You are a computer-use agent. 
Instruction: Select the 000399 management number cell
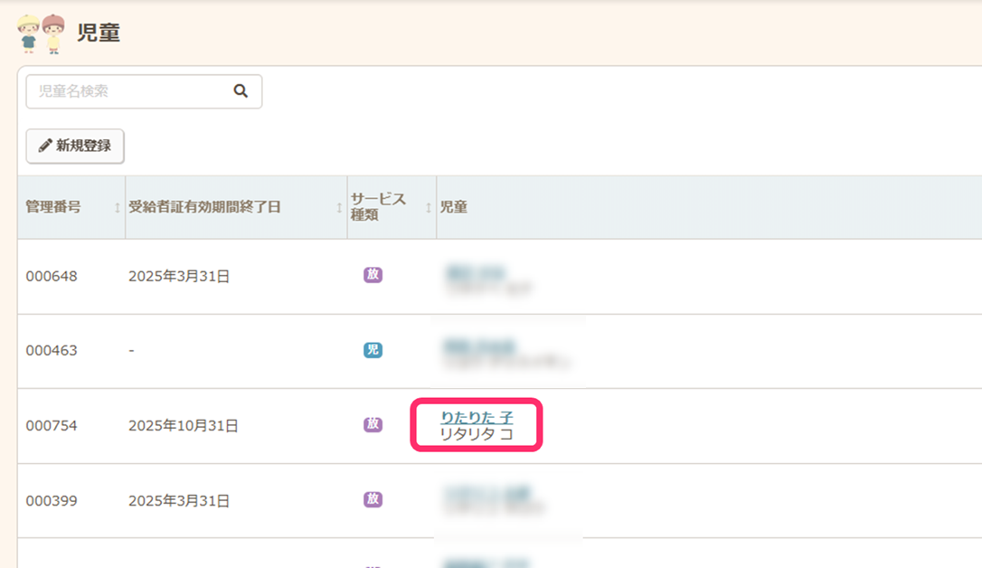(52, 500)
